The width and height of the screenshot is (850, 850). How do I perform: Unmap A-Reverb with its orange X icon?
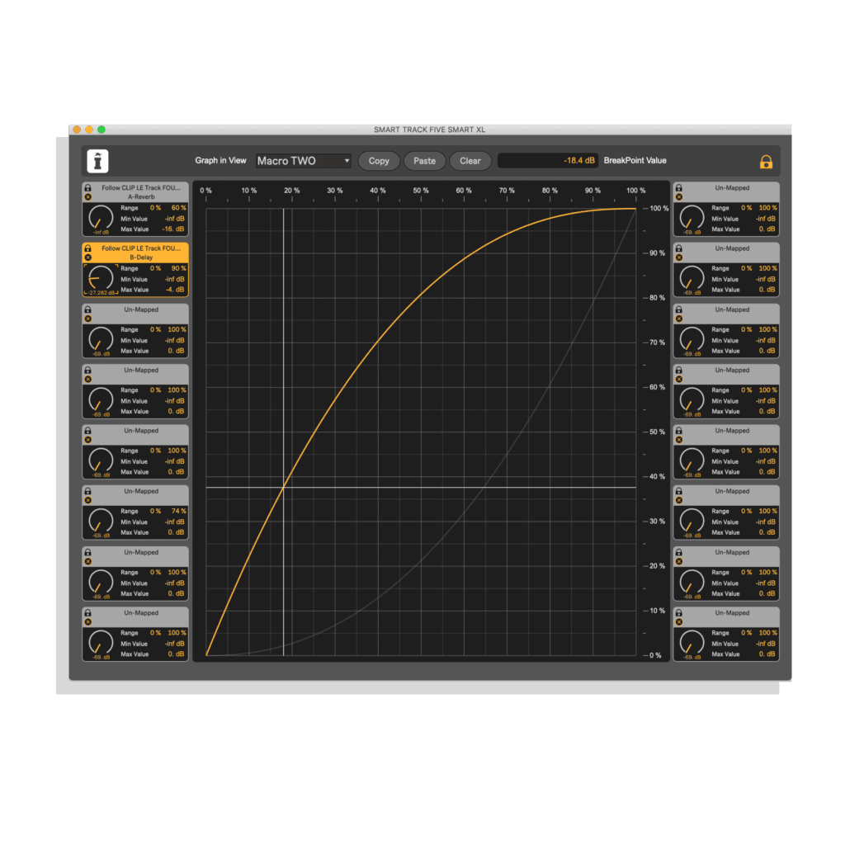point(87,196)
